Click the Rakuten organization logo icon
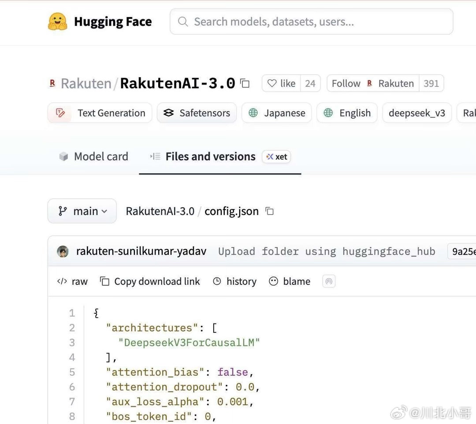Screen dimensions: 476x424 pos(52,83)
